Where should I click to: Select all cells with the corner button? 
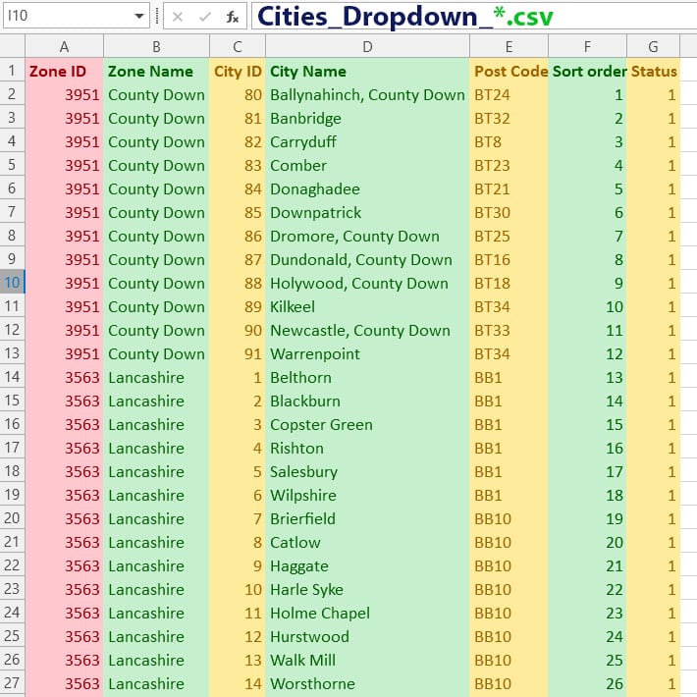pos(13,46)
